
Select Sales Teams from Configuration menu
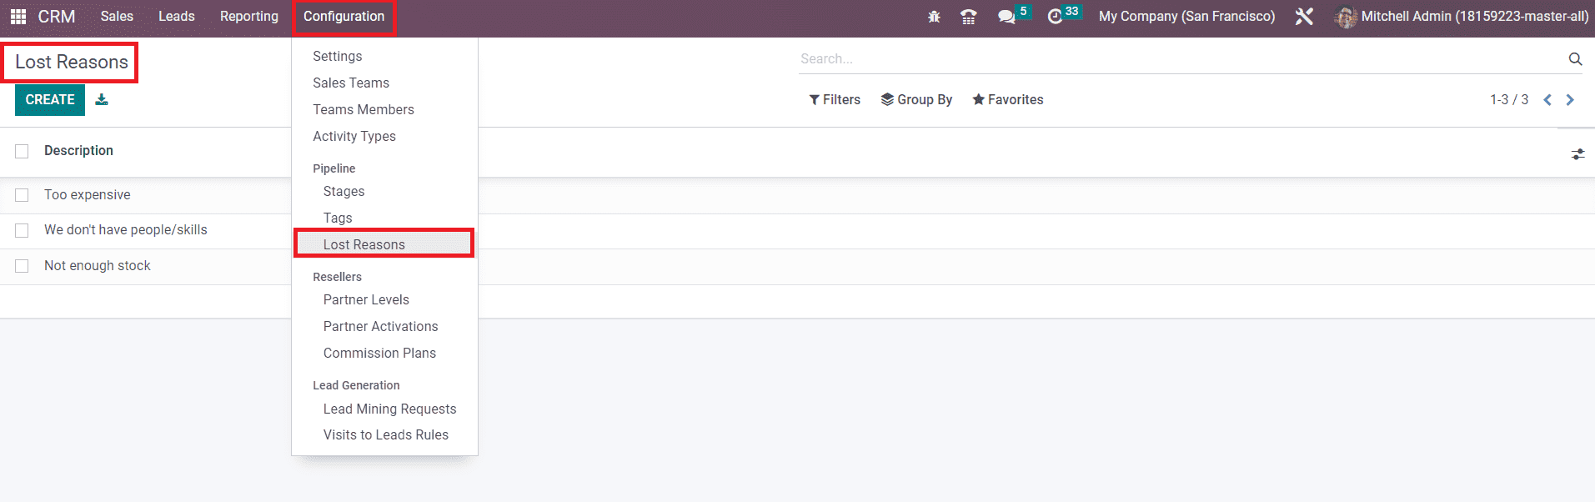click(x=351, y=83)
